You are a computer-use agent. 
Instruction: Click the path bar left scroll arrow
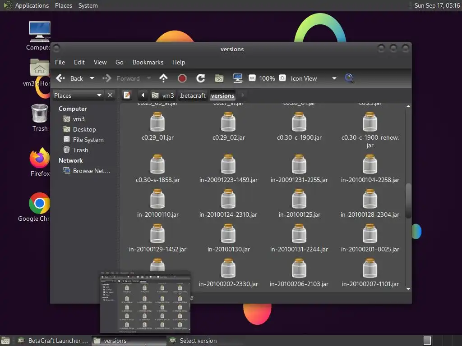[x=143, y=95]
